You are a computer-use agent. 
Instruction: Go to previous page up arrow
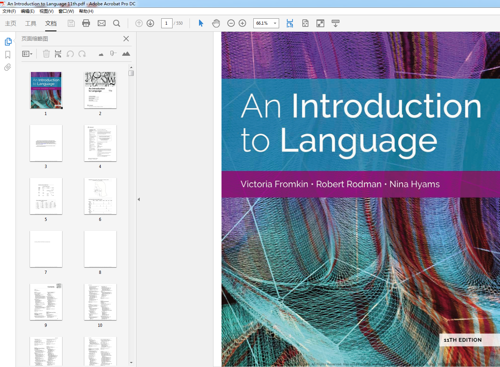coord(139,23)
